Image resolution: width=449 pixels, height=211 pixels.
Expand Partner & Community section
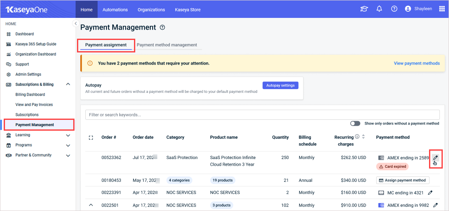coord(68,156)
